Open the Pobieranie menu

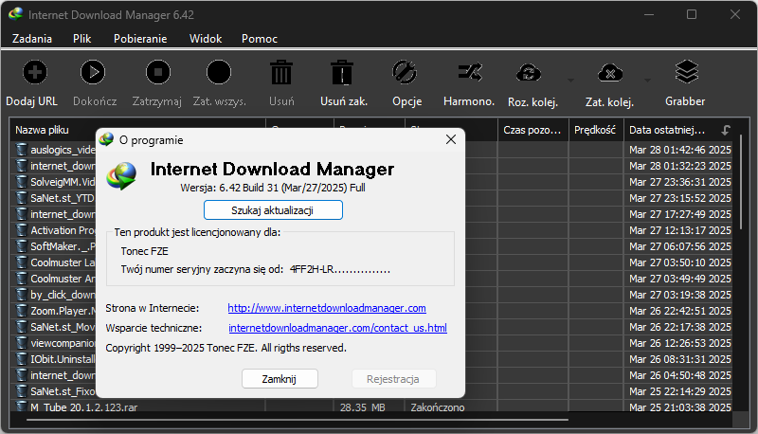tap(140, 39)
